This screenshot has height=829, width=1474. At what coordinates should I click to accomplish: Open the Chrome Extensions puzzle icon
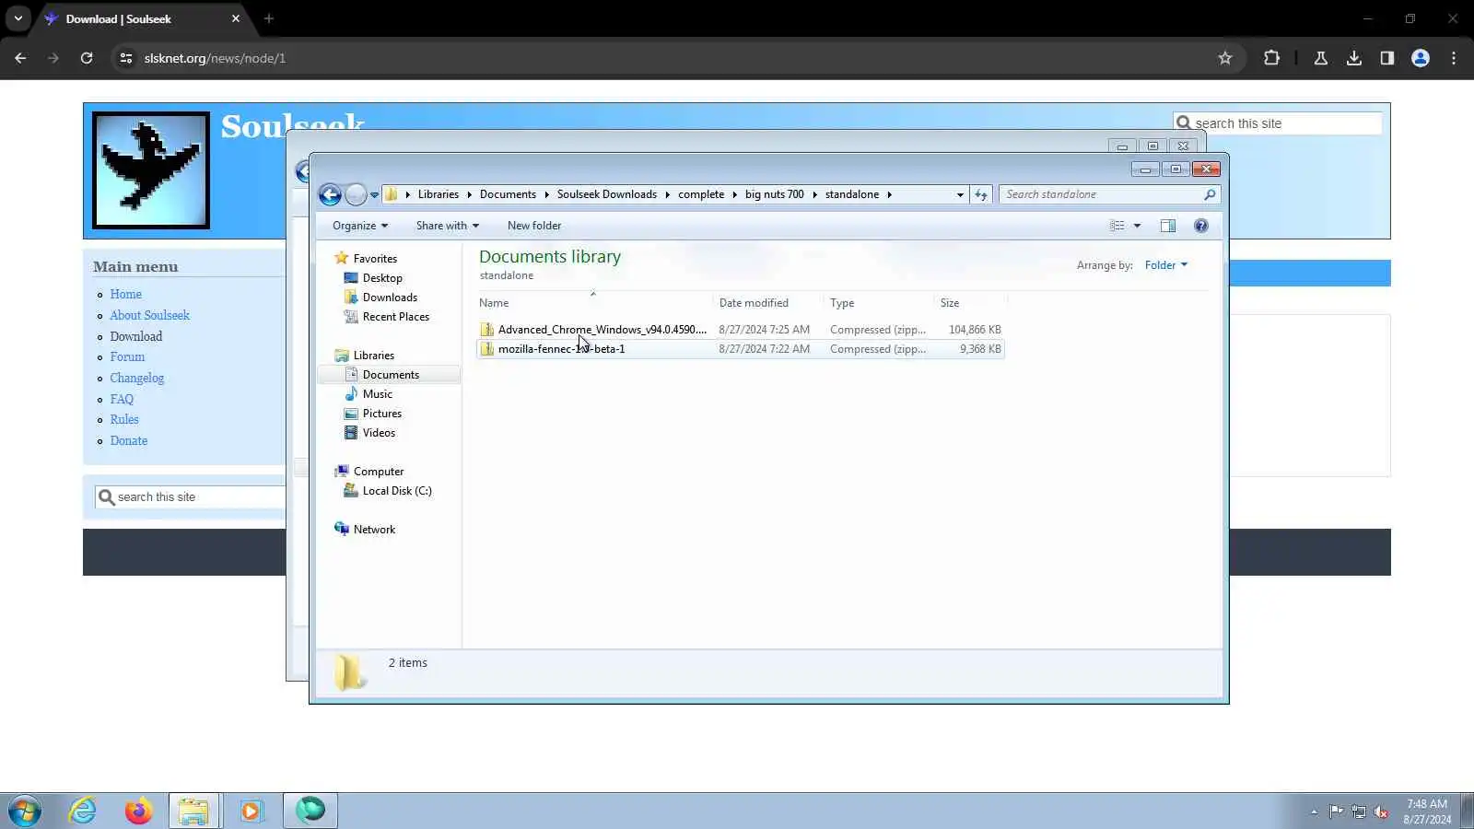tap(1271, 58)
